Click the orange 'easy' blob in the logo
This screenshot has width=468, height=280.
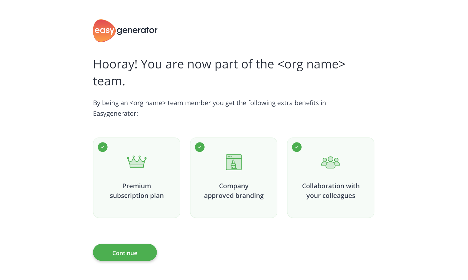point(104,30)
